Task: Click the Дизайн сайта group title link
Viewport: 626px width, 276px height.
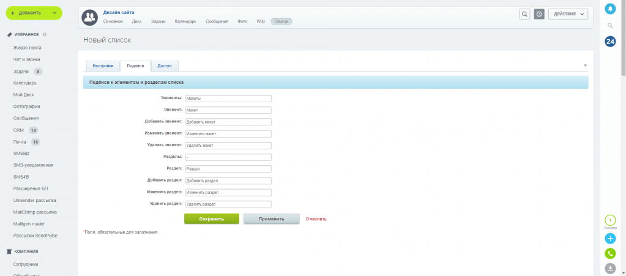Action: (x=119, y=12)
